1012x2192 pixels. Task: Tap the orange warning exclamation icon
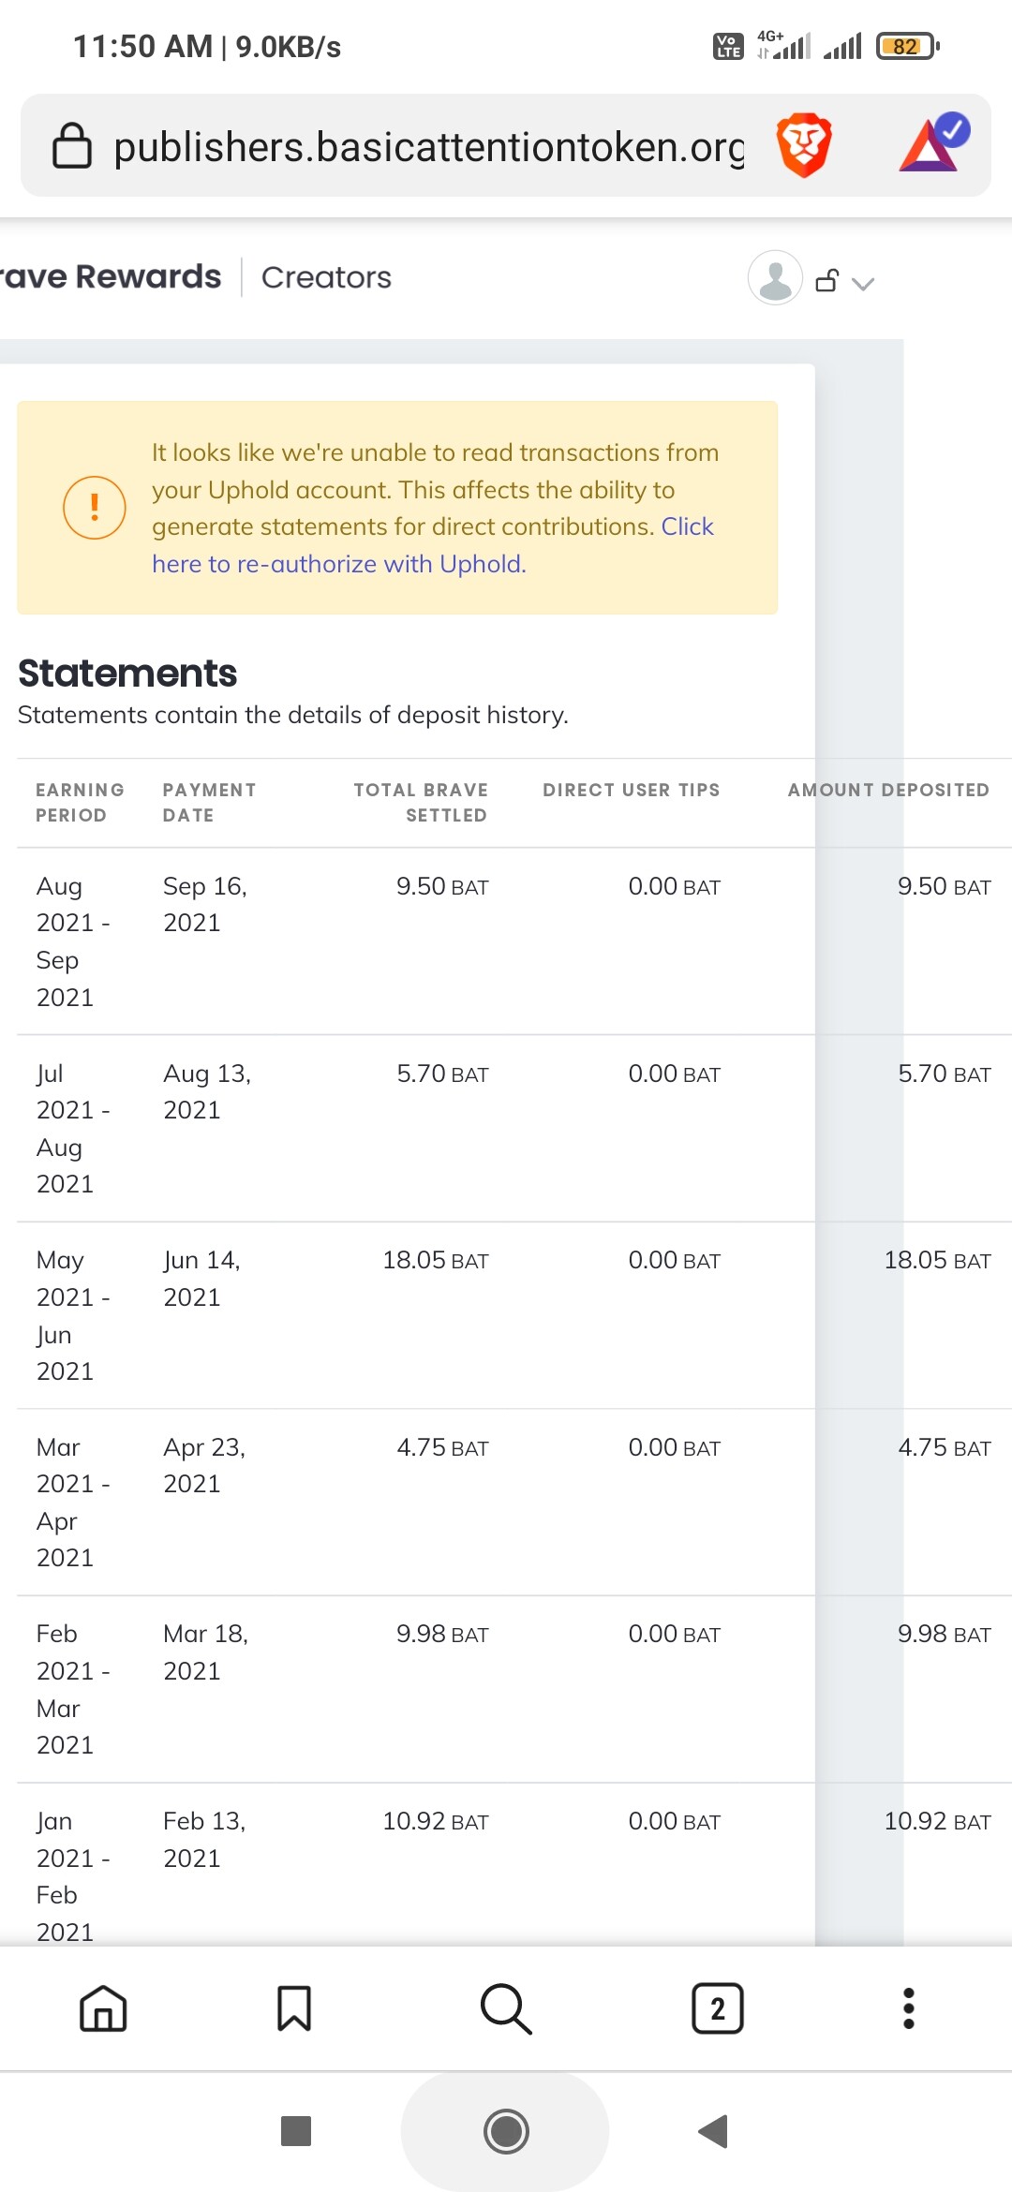point(94,508)
